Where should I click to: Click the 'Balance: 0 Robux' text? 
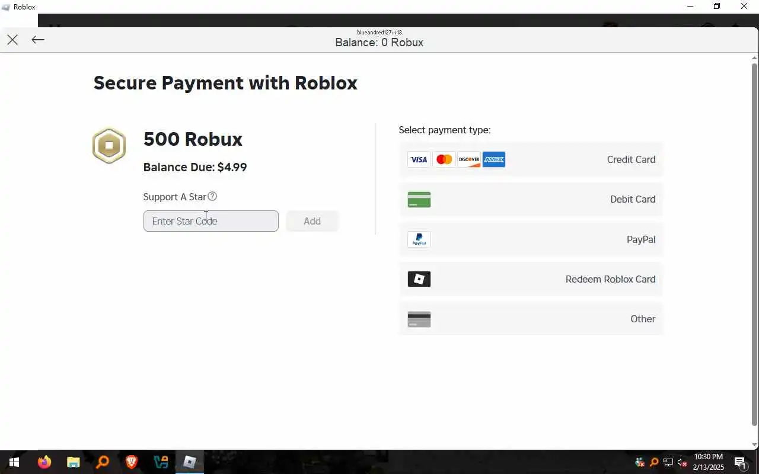[379, 43]
